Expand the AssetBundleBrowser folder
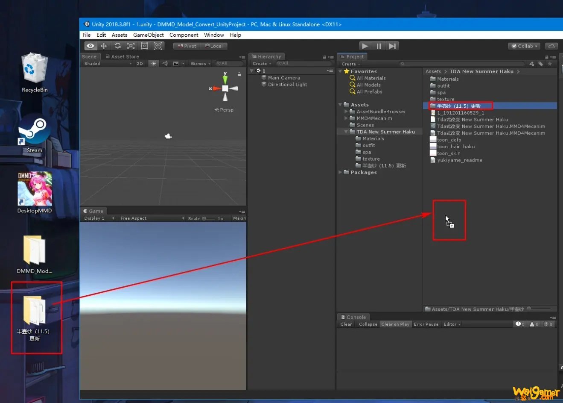 click(x=346, y=112)
